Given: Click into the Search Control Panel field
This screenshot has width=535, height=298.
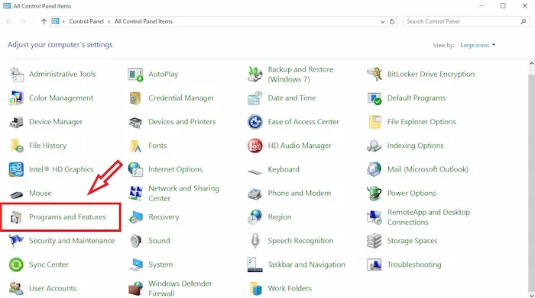Looking at the screenshot, I should 466,21.
